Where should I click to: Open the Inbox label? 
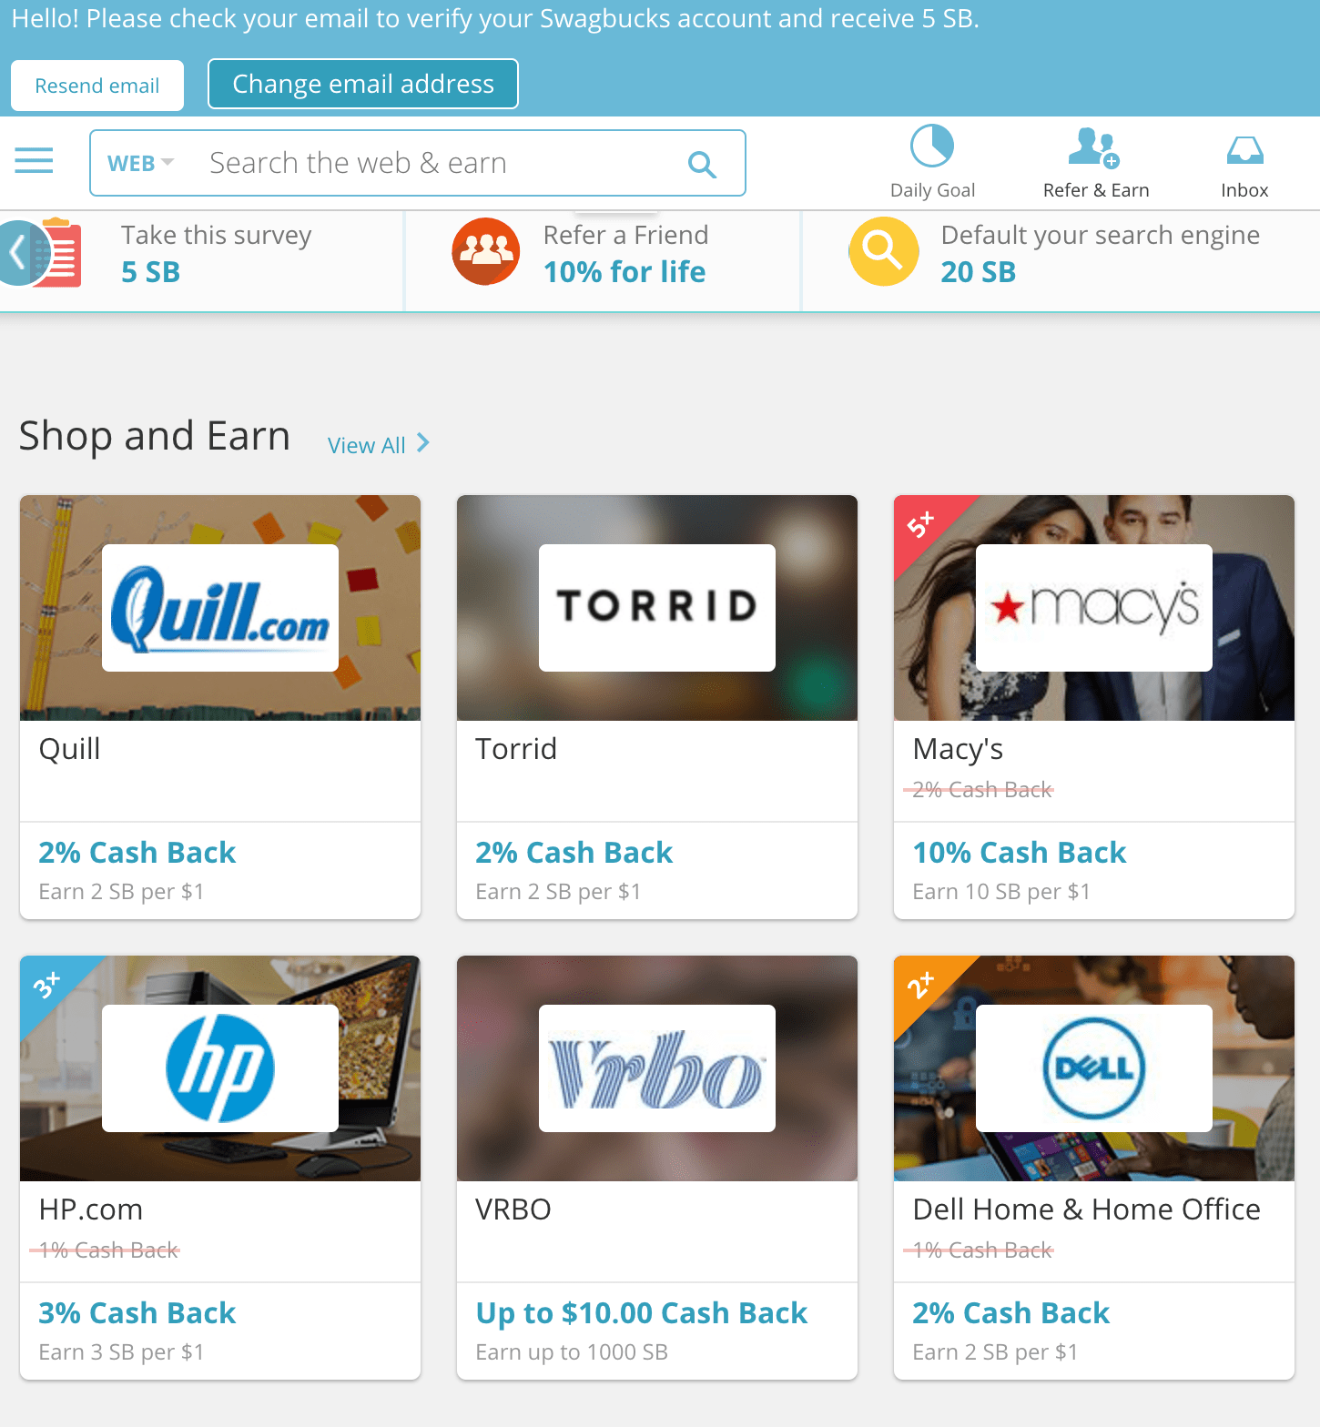(1244, 190)
